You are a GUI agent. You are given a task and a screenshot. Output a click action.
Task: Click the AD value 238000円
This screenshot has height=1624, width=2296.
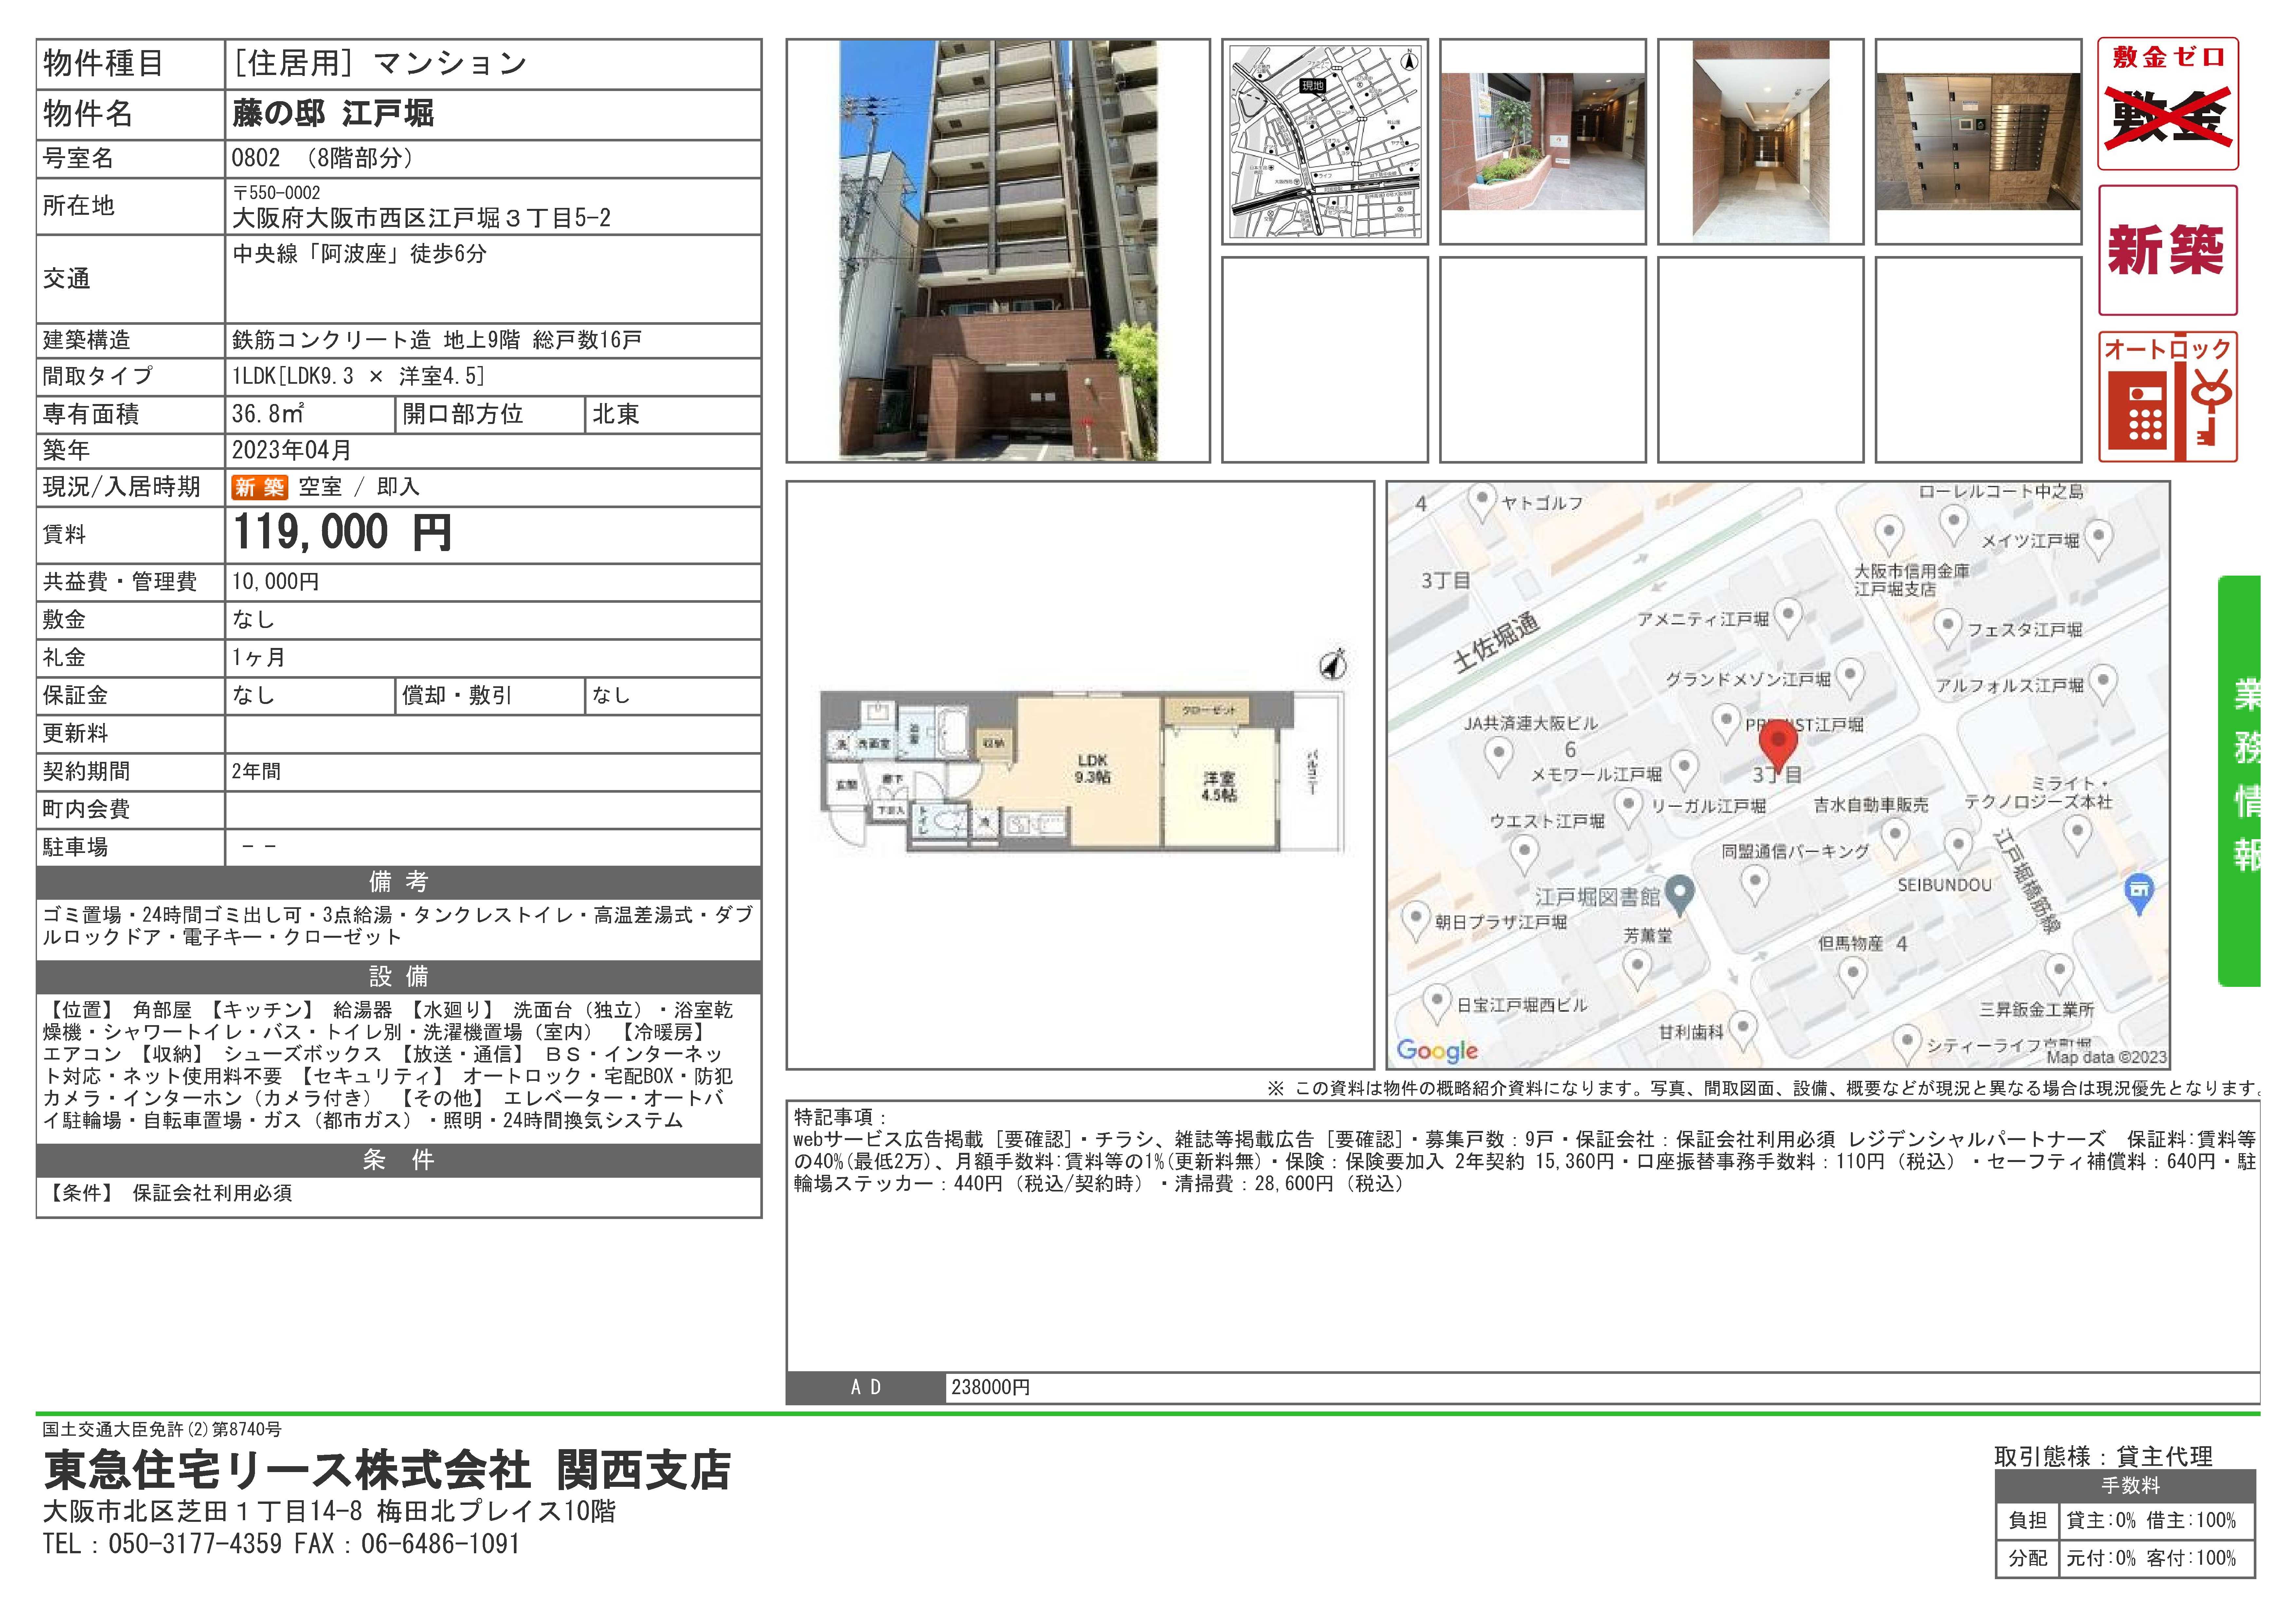(x=990, y=1388)
